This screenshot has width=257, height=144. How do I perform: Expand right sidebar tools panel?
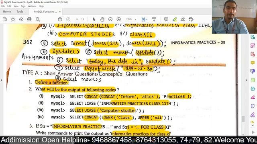pyautogui.click(x=253, y=132)
